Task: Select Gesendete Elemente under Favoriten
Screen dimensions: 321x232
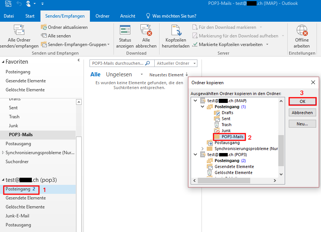Action: click(25, 81)
